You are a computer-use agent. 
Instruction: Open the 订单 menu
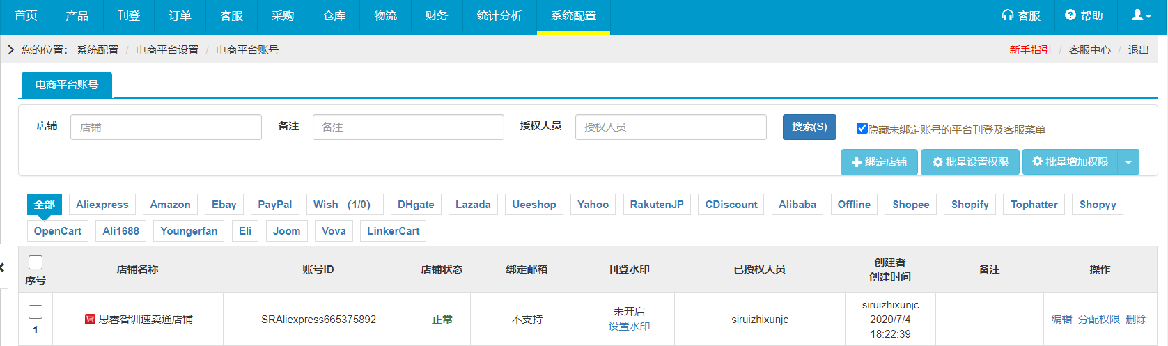[180, 16]
